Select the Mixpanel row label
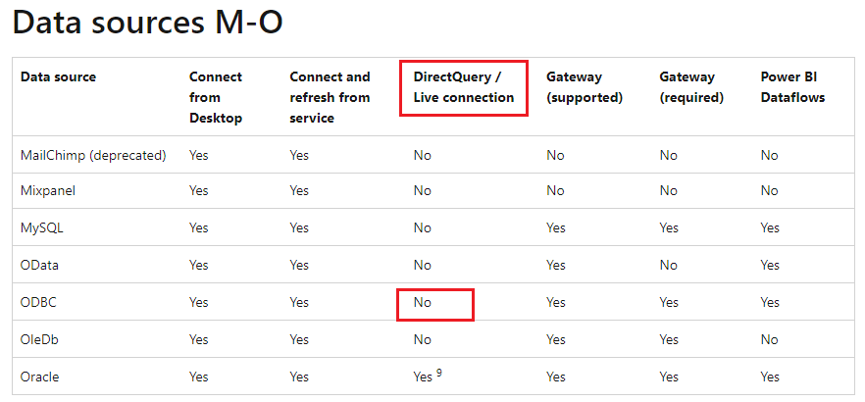 (48, 191)
